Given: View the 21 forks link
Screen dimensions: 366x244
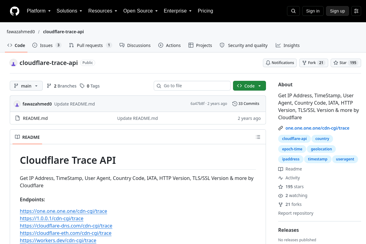Looking at the screenshot, I should (x=290, y=204).
